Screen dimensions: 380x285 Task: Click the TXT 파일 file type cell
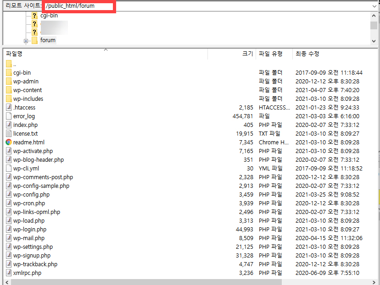click(x=269, y=134)
